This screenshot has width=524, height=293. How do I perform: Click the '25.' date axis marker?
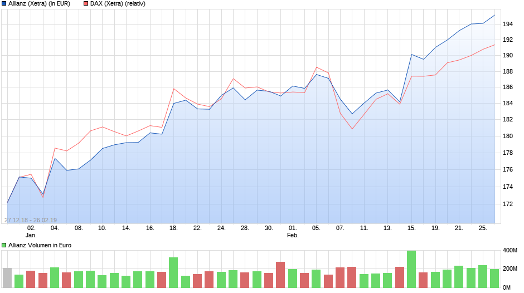[x=483, y=228]
